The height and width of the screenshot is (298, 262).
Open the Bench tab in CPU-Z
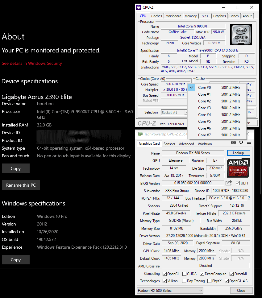[234, 16]
